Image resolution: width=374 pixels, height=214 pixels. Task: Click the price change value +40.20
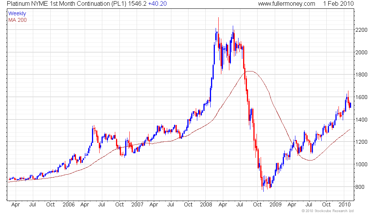(x=157, y=4)
